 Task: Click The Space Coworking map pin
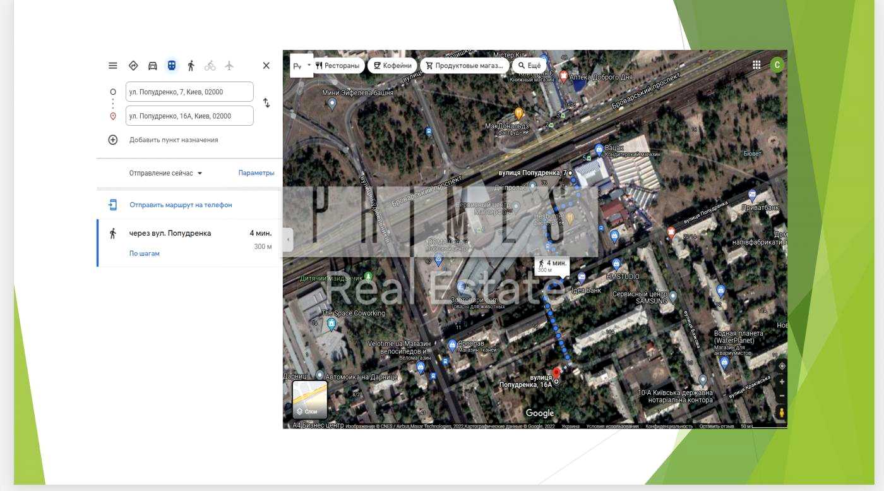point(331,324)
